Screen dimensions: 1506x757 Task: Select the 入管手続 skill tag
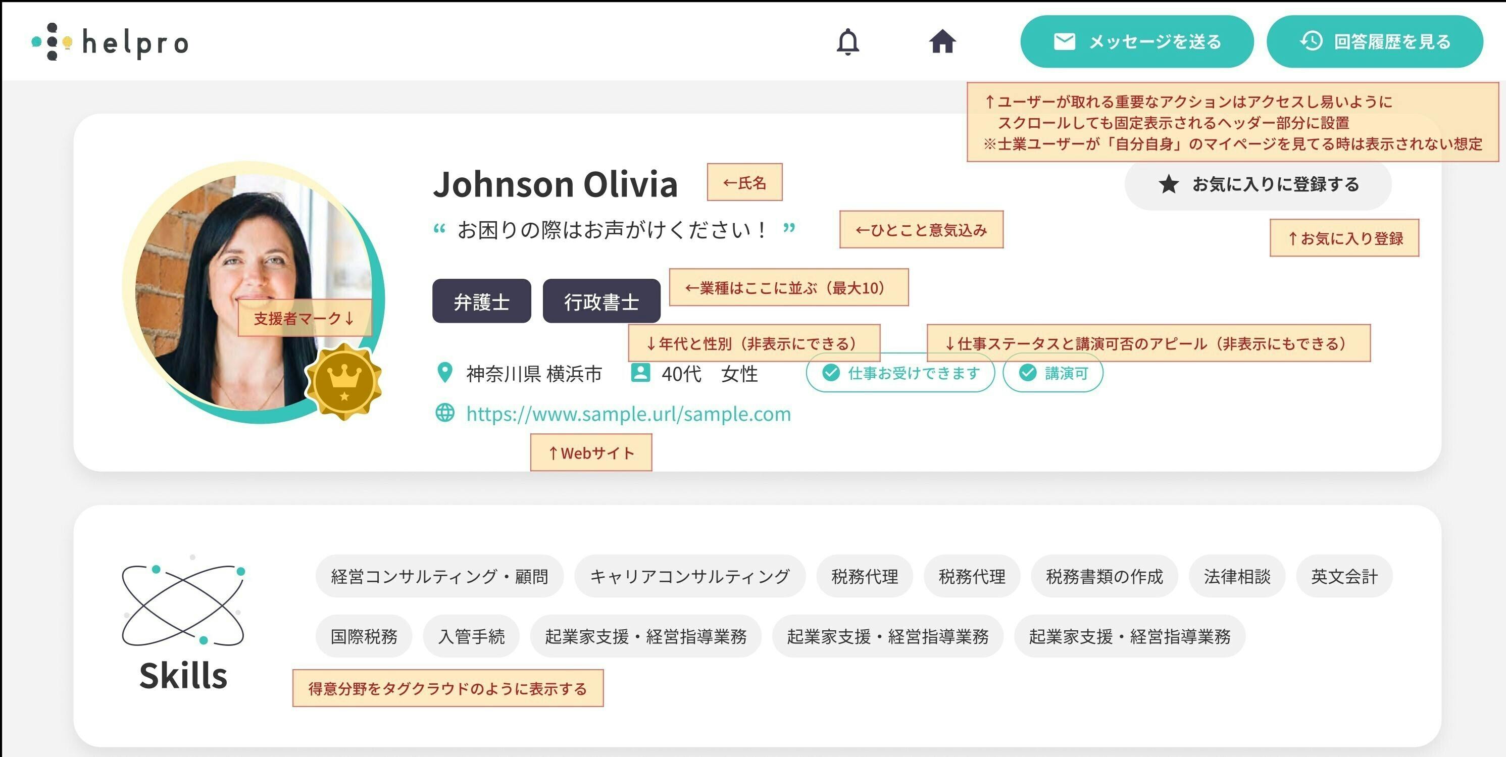471,636
